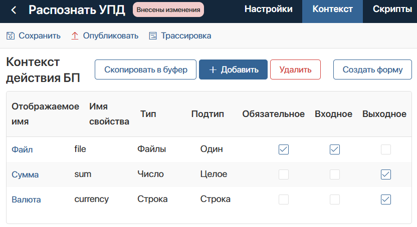Click the Тип column header

tap(148, 114)
